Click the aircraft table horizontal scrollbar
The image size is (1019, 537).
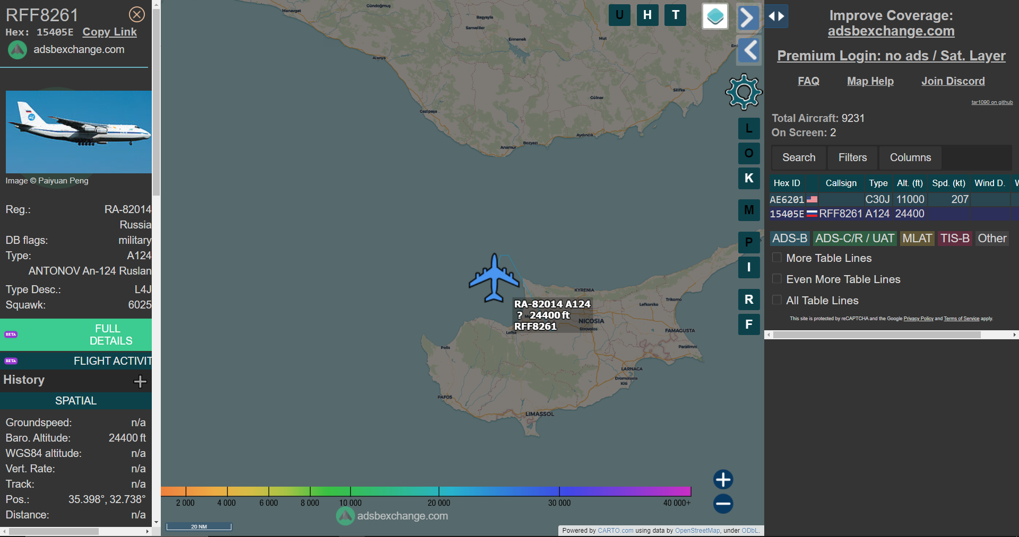[877, 334]
